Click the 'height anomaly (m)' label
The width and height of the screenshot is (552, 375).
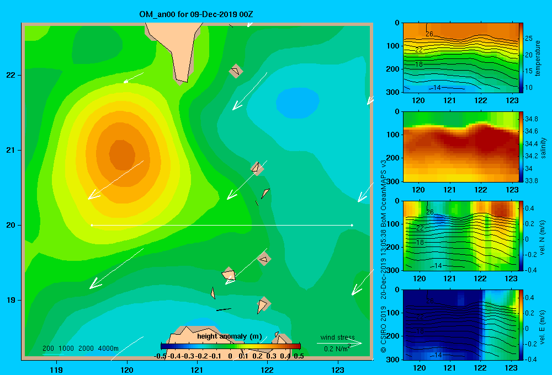coord(230,336)
